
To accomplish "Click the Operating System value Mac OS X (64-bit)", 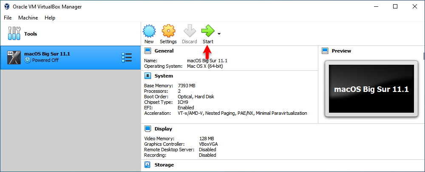I will pyautogui.click(x=205, y=66).
